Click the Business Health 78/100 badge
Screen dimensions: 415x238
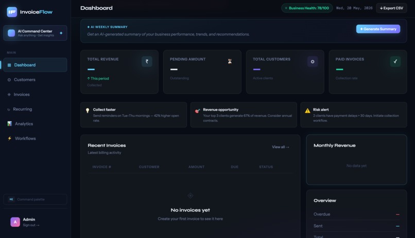coord(307,8)
